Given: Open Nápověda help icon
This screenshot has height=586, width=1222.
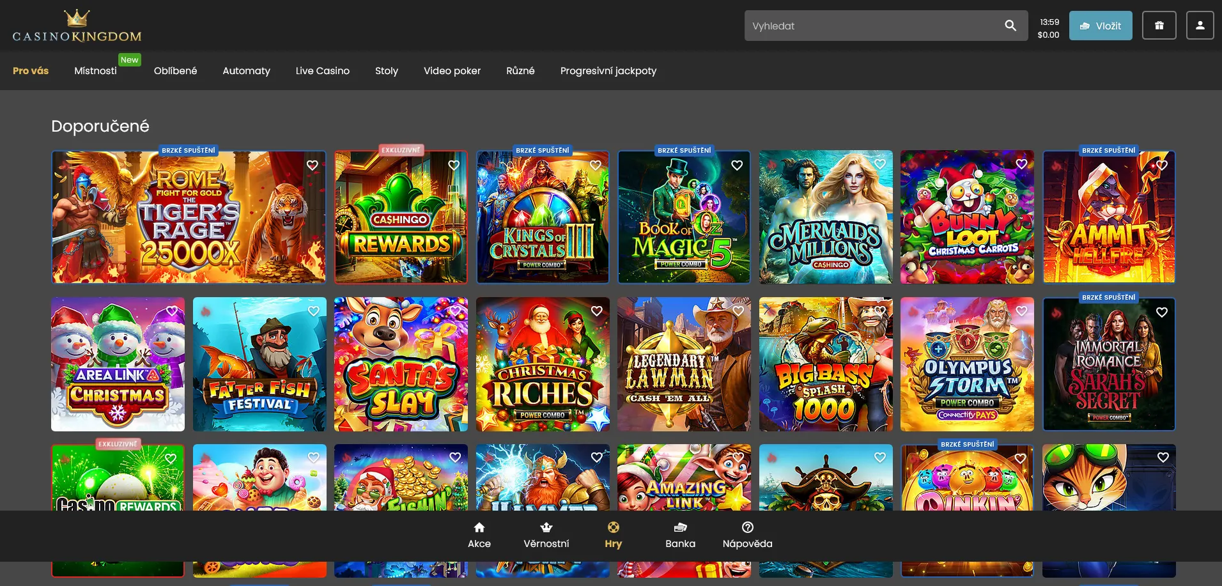Looking at the screenshot, I should click(747, 528).
